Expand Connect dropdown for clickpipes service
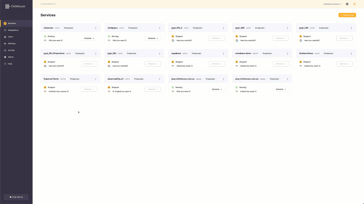This screenshot has width=364, height=204. tap(153, 38)
